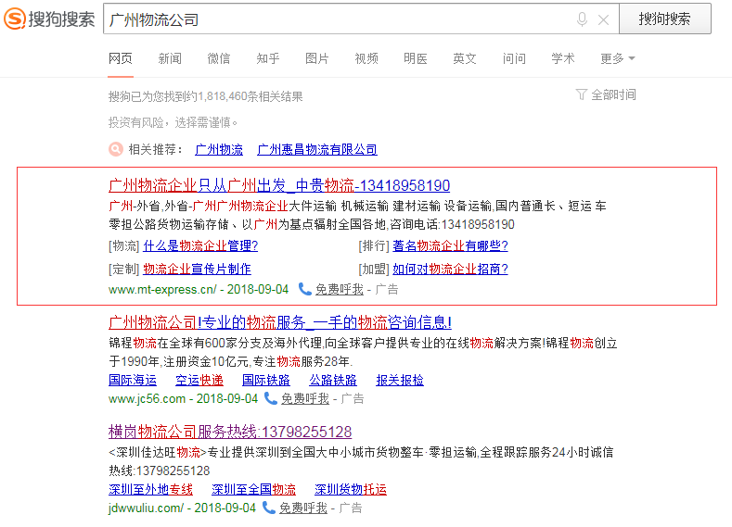This screenshot has width=732, height=527.
Task: Click the Sogou logo icon
Action: (15, 19)
